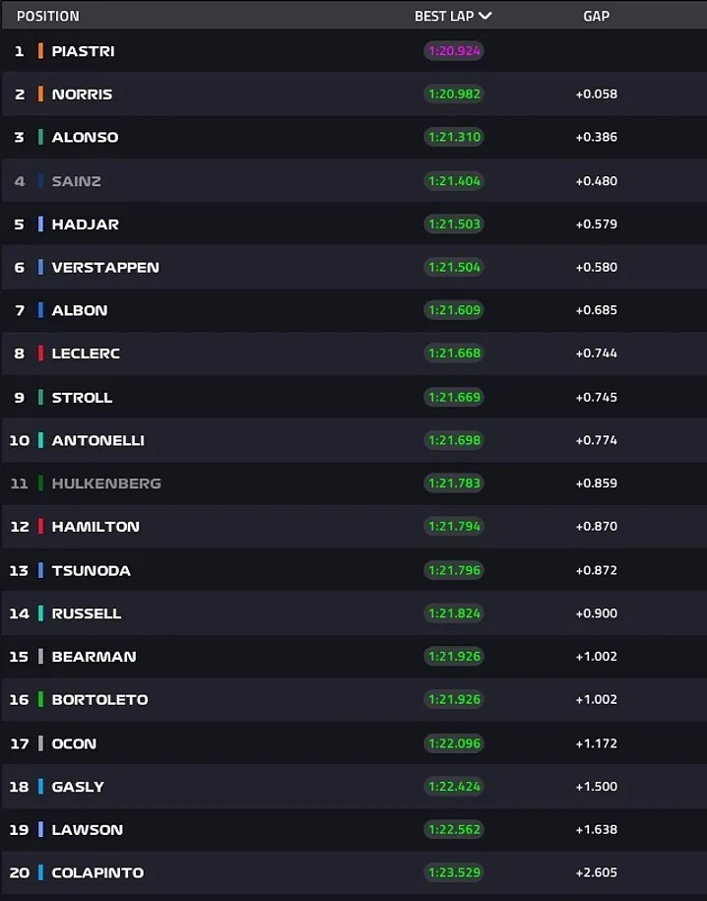The width and height of the screenshot is (707, 901).
Task: Click Norris's 1:20.982 lap time badge
Action: 454,95
